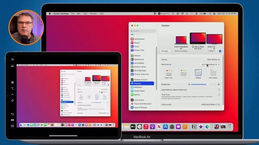Choose resolution option between Larger Text and Default
Viewport: 259px width, 145px height.
coord(183,73)
